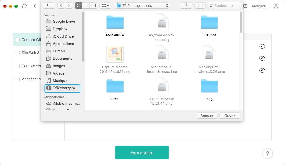Toggle the Finder sidebar button

point(49,5)
